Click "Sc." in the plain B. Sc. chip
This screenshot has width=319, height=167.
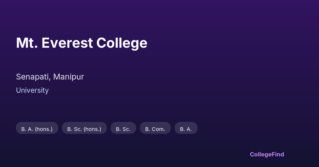[x=126, y=129]
